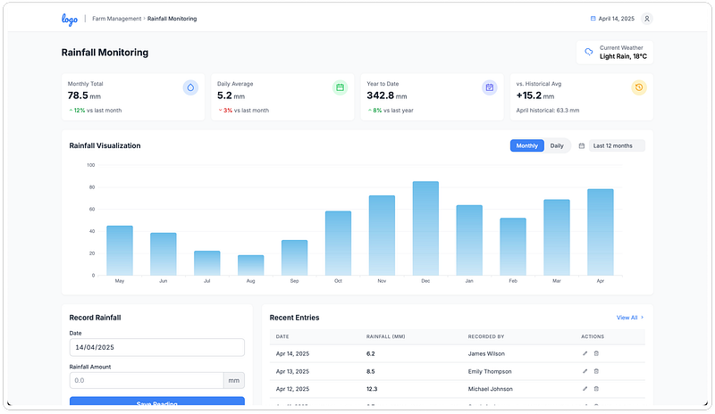The height and width of the screenshot is (414, 715).
Task: Click the 'Apr 13, 2025' date cell
Action: coord(292,371)
